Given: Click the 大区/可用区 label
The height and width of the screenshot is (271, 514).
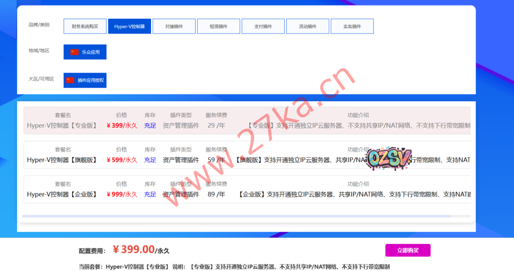Looking at the screenshot, I should tap(41, 79).
